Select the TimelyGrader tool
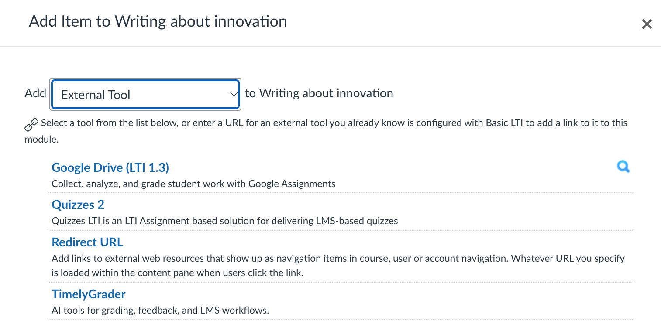Image resolution: width=661 pixels, height=321 pixels. (89, 294)
